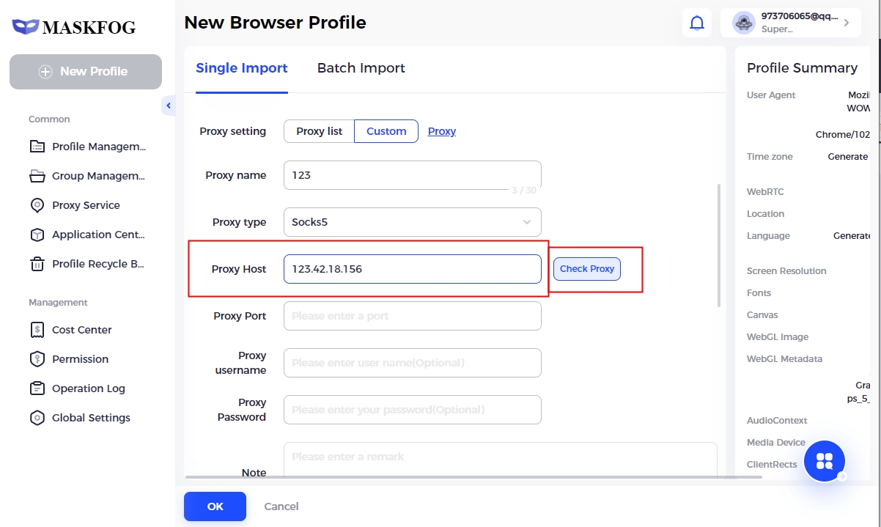Collapse the sidebar with the arrow handle

pyautogui.click(x=169, y=106)
